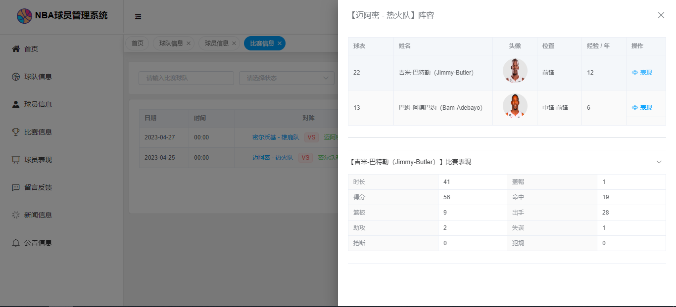Click Jimmy-Butler's avatar thumbnail
The image size is (676, 307).
(515, 71)
